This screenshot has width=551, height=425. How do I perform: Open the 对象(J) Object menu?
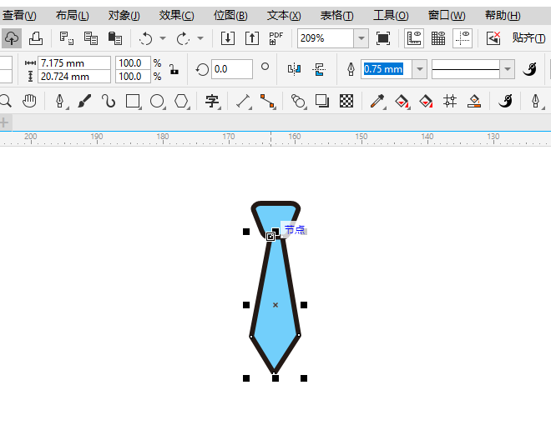coord(124,16)
